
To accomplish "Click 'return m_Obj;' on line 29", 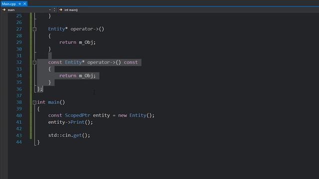I will [x=77, y=42].
